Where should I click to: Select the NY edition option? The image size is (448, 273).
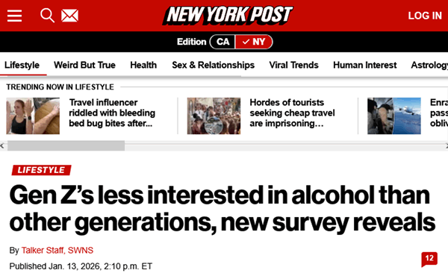254,42
